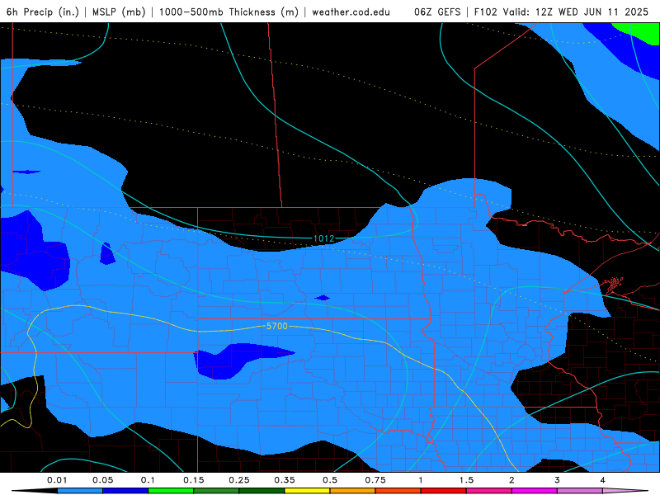Click the bright green 0.1 legend swatch
Viewport: 660px width, 495px height.
pyautogui.click(x=171, y=491)
